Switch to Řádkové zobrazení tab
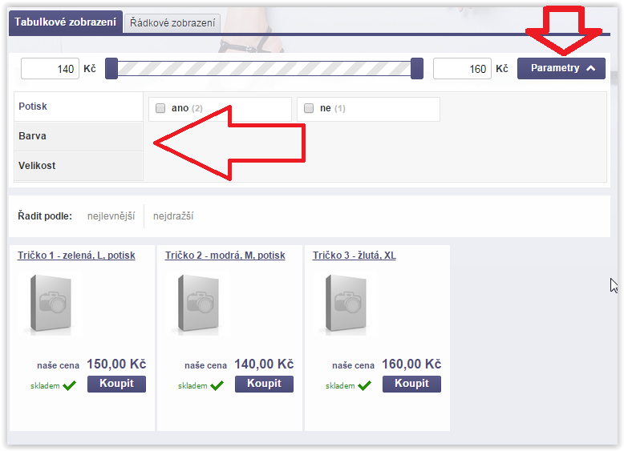 click(172, 23)
